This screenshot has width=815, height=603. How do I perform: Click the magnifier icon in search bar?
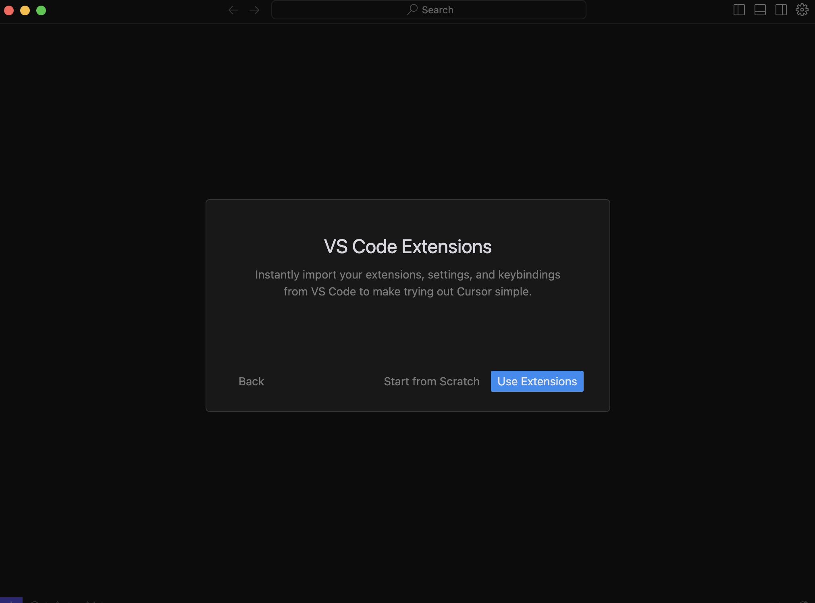tap(412, 10)
